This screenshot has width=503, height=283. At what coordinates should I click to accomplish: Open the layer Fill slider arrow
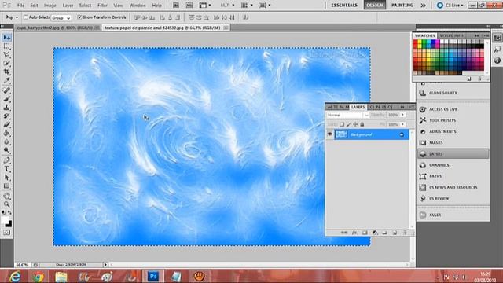click(403, 124)
